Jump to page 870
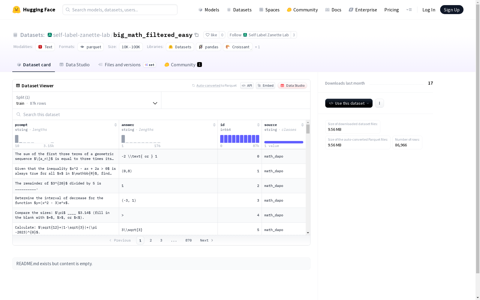480x300 pixels. pyautogui.click(x=188, y=240)
